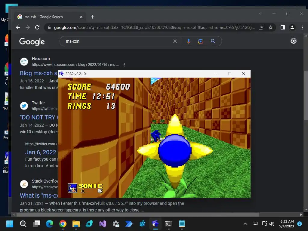Open the Windows Start menu
This screenshot has height=231, width=308.
tap(10, 224)
